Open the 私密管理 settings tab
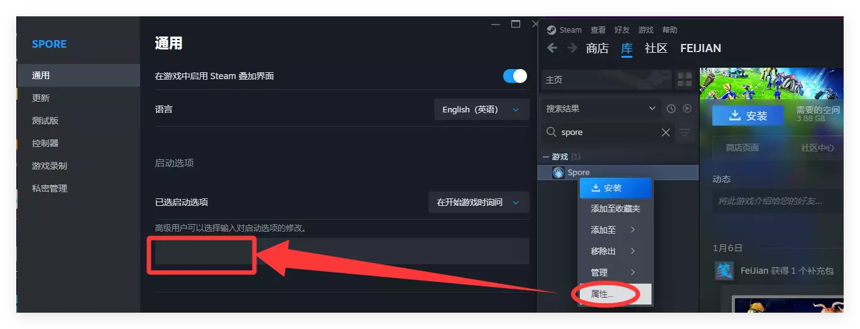The height and width of the screenshot is (329, 860). point(78,188)
